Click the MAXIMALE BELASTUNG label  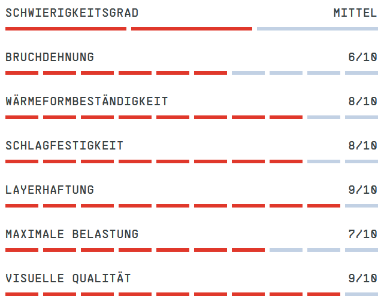[x=72, y=234]
